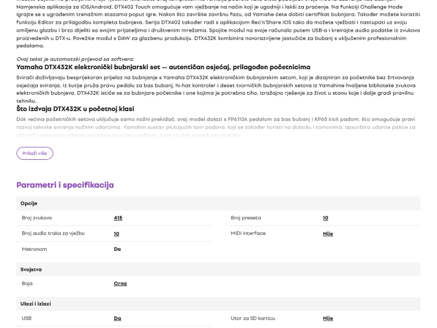This screenshot has width=437, height=328.
Task: Click the MIDI interface label
Action: pos(248,233)
